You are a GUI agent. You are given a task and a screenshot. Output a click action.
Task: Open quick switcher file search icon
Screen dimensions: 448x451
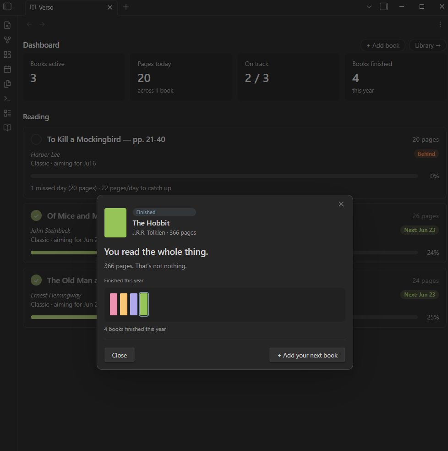pyautogui.click(x=7, y=25)
